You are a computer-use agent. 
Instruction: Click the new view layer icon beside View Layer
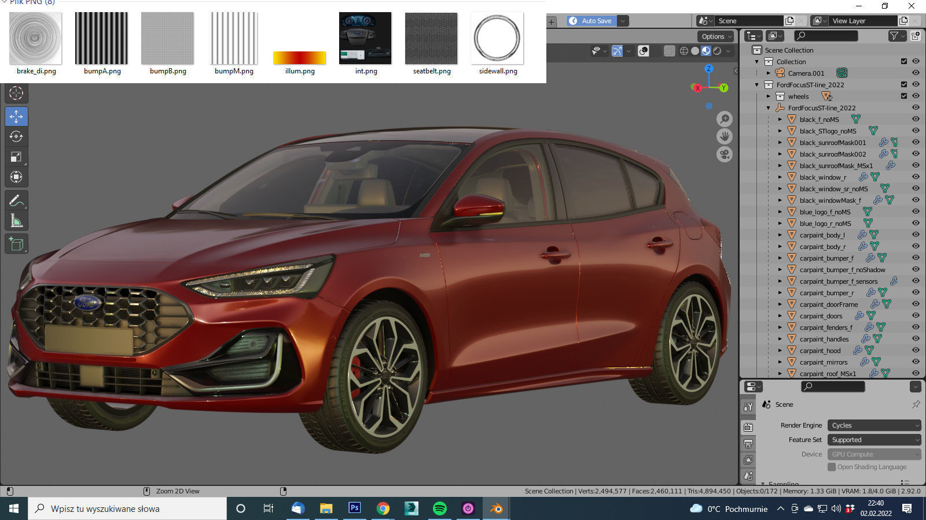pyautogui.click(x=903, y=21)
